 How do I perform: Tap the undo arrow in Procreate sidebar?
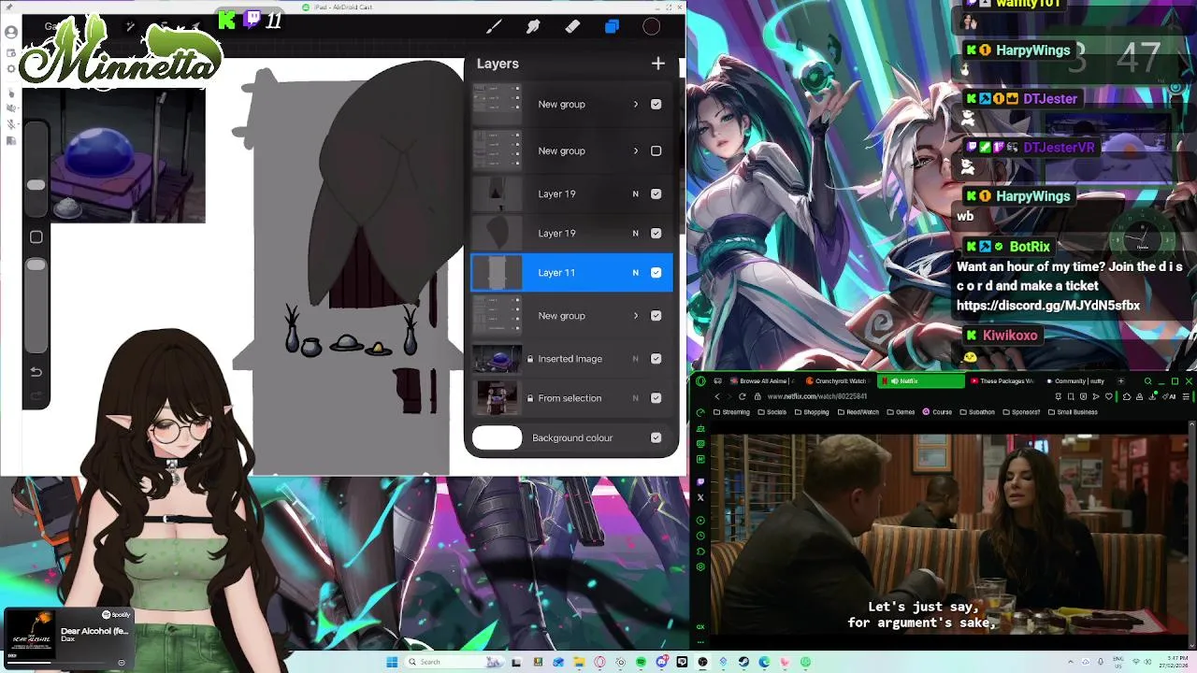[36, 371]
